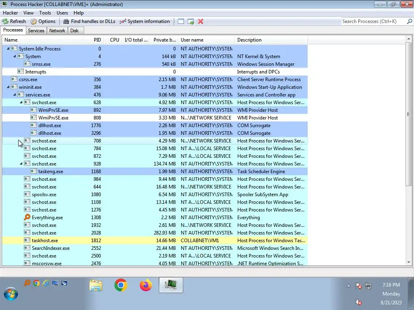414x310 pixels.
Task: Select the Processes tab
Action: click(13, 30)
